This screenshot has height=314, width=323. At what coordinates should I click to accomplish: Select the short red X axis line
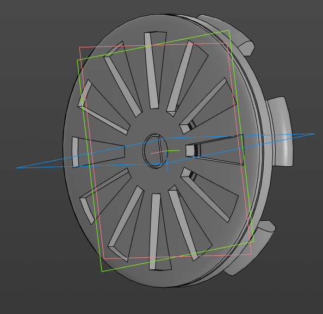[158, 152]
